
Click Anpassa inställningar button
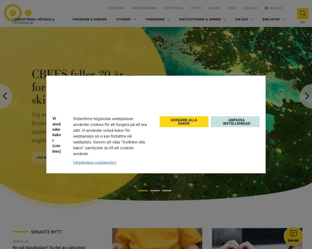coord(235,122)
